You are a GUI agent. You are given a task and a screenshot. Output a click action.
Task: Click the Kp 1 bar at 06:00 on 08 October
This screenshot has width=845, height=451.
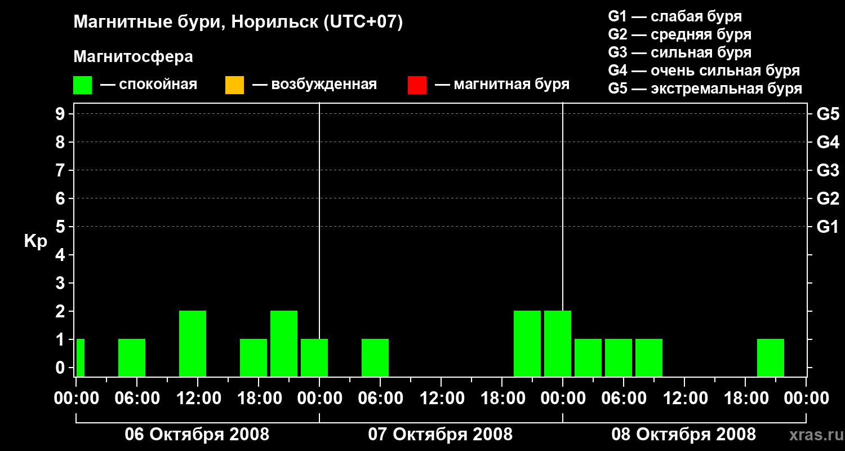point(619,357)
